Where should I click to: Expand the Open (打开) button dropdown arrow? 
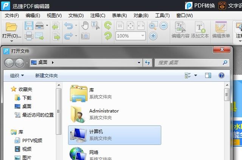12,41
